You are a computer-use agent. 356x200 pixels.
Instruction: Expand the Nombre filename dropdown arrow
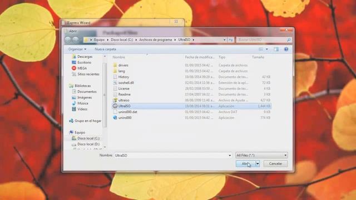click(x=230, y=156)
